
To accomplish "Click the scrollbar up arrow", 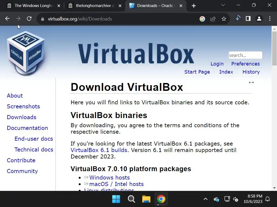I will tap(274, 29).
